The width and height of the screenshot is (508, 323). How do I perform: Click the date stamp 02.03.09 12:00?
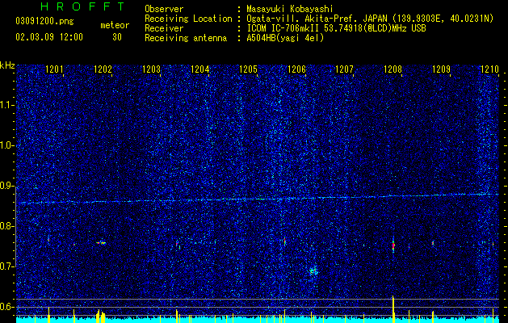[x=49, y=36]
